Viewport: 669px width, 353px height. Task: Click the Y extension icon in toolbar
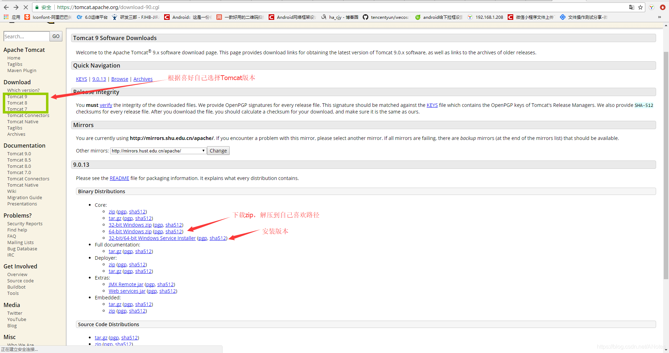(652, 7)
